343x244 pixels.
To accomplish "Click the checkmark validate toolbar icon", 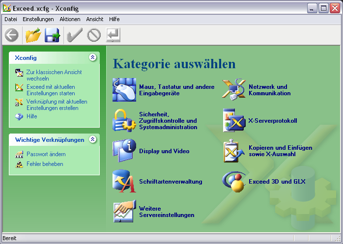I will [75, 35].
